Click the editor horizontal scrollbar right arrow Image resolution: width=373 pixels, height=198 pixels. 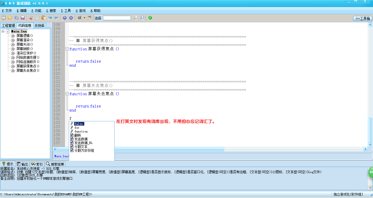click(366, 149)
